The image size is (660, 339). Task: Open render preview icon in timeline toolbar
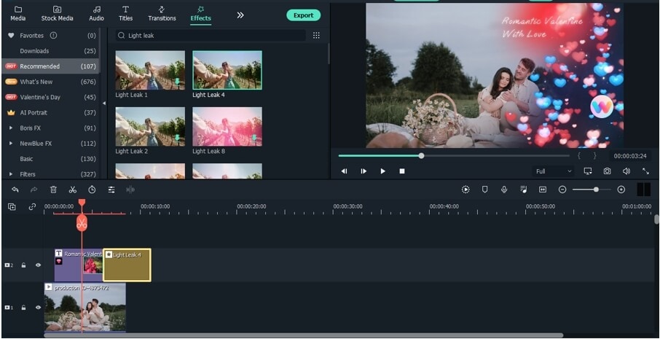pos(465,190)
